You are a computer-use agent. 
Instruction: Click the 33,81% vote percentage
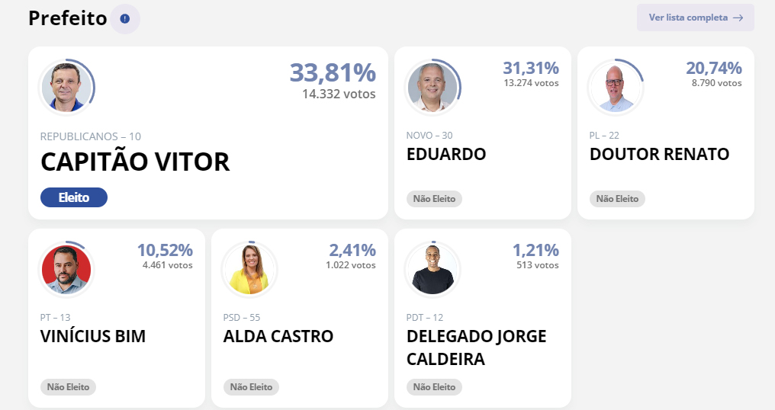(333, 73)
